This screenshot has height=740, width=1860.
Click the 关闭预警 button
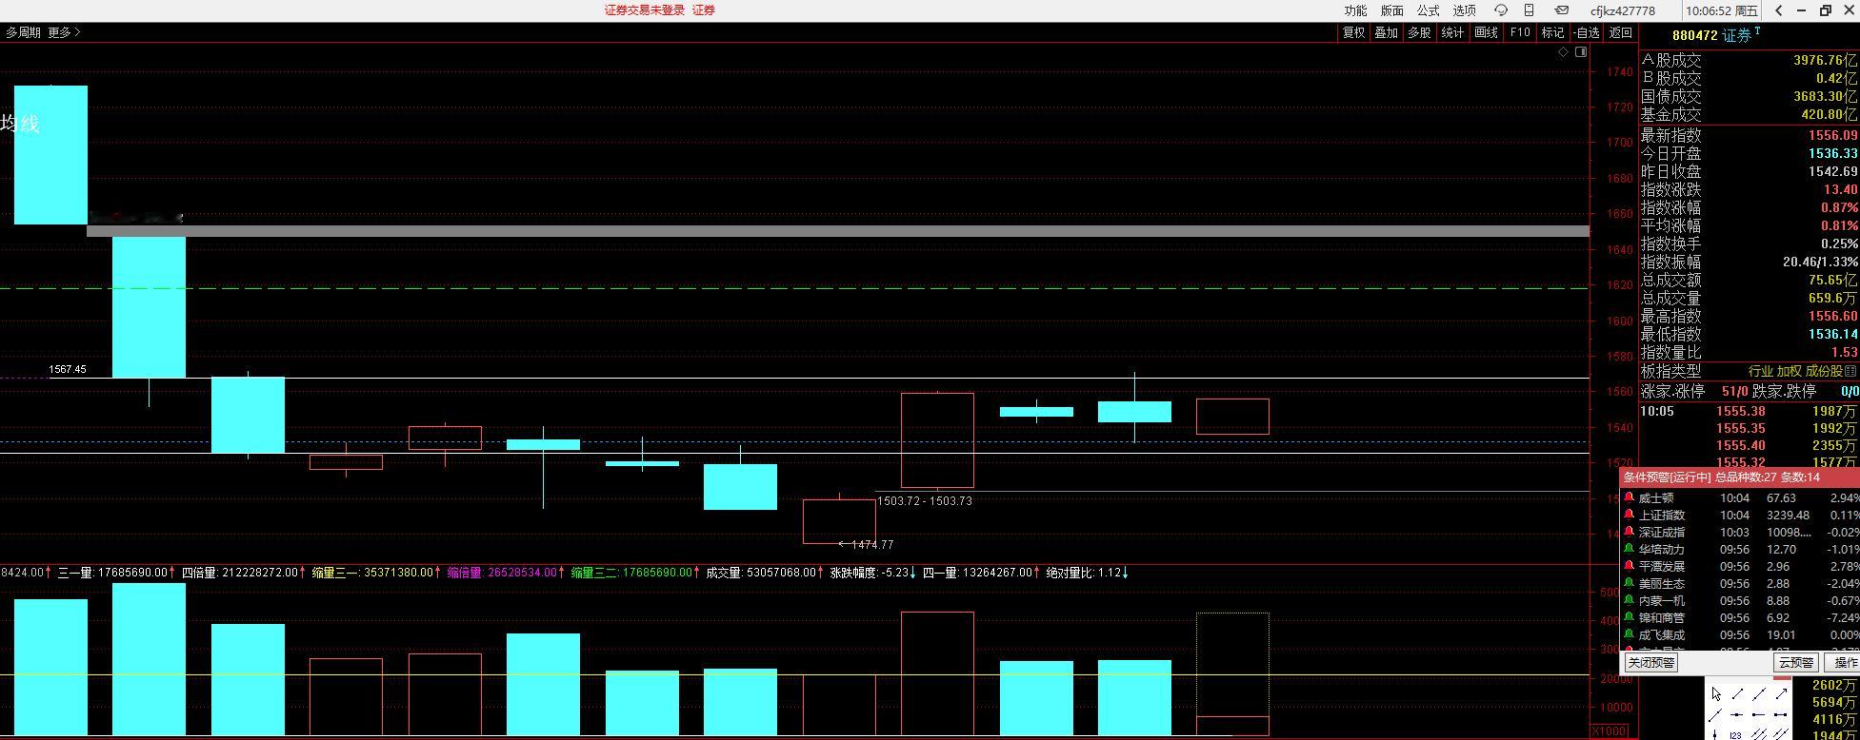pos(1651,663)
